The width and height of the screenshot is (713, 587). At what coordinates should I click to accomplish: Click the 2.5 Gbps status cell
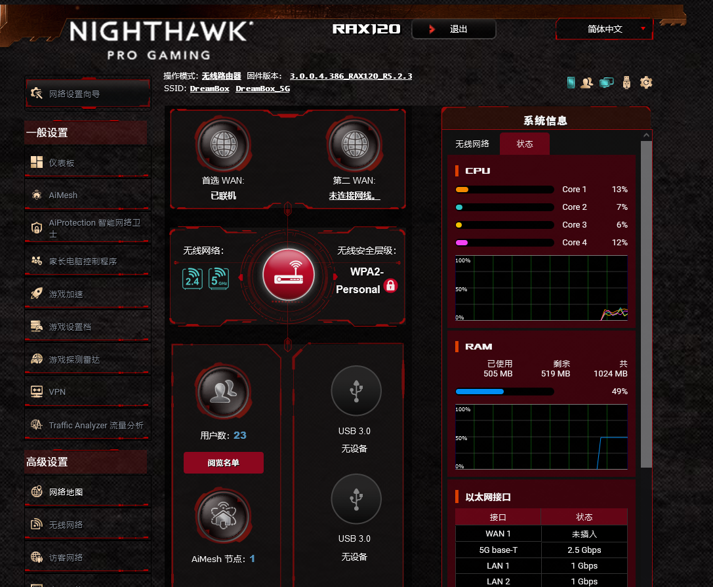(x=584, y=550)
